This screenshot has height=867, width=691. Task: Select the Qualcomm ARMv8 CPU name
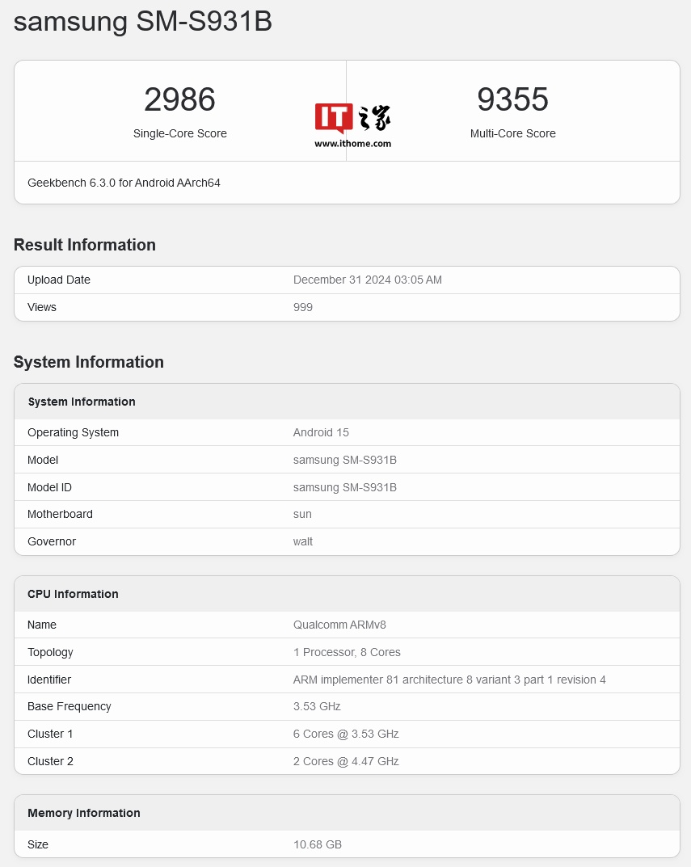click(x=339, y=625)
